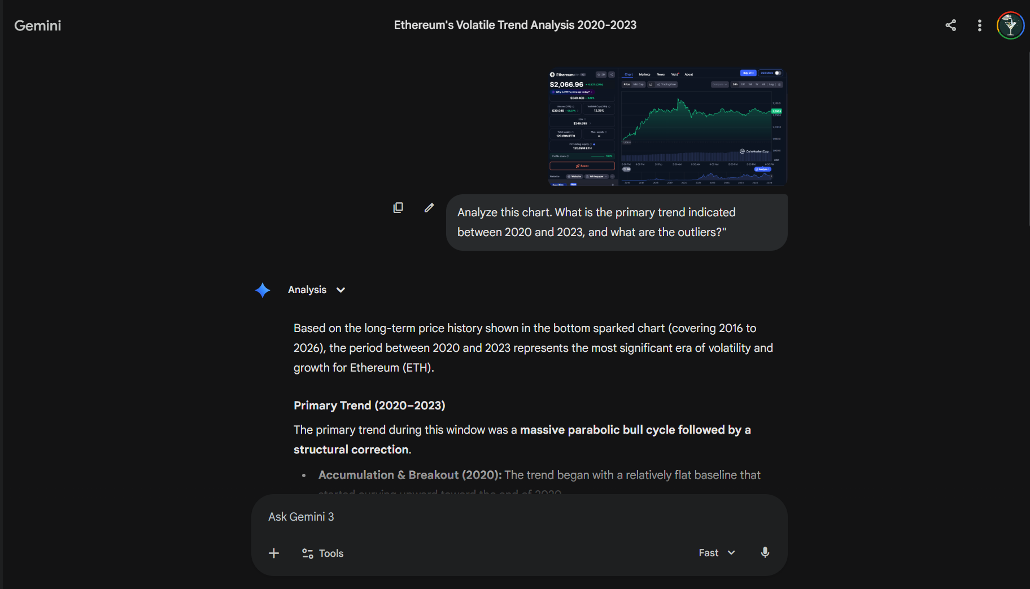Activate the microphone voice input
The height and width of the screenshot is (589, 1030).
pos(765,552)
